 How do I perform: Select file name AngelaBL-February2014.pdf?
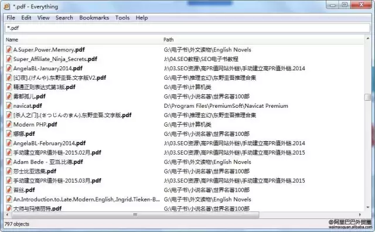click(49, 143)
